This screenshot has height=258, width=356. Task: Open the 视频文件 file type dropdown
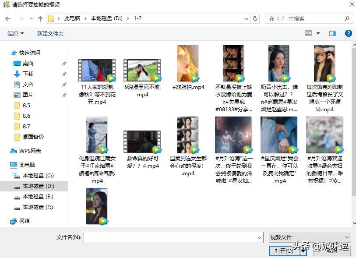tap(310, 237)
